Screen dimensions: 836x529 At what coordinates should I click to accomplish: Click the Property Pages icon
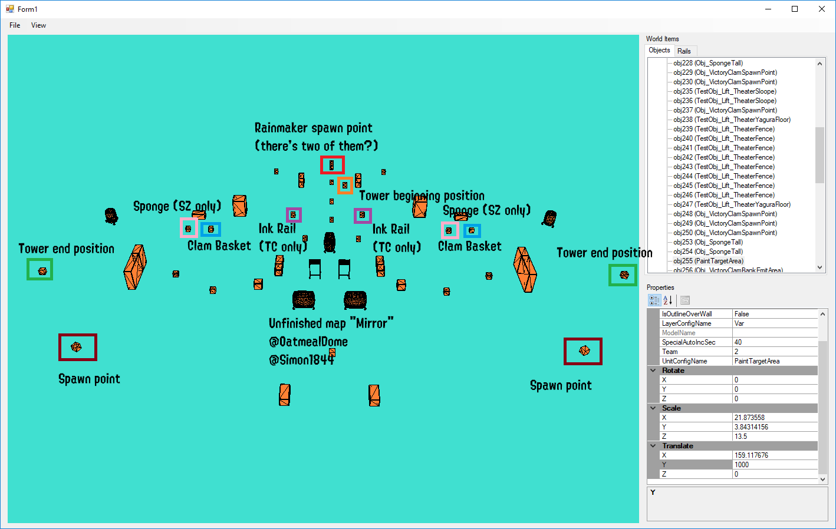(x=684, y=300)
